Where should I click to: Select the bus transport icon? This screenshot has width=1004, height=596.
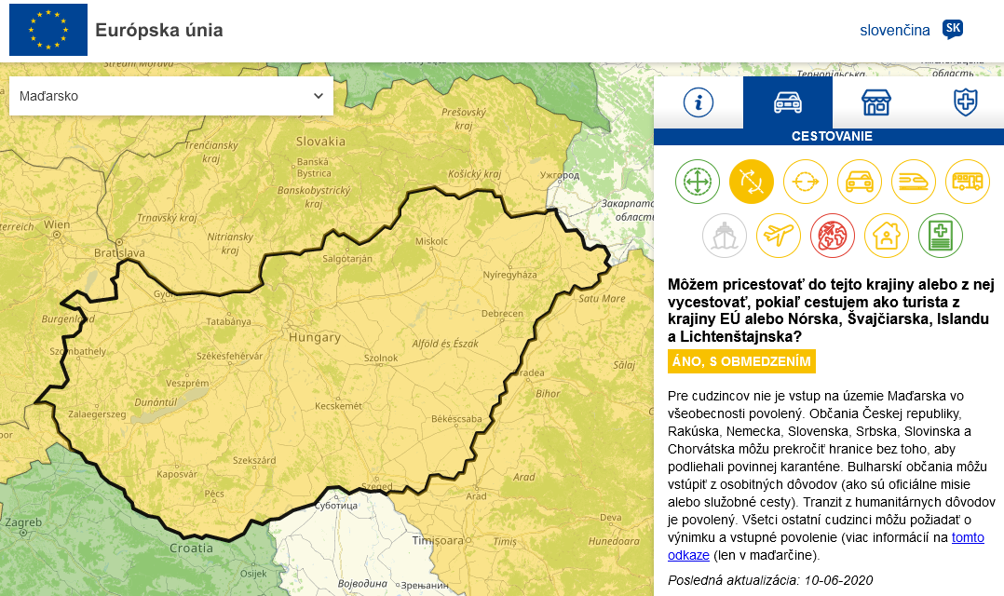(x=968, y=182)
